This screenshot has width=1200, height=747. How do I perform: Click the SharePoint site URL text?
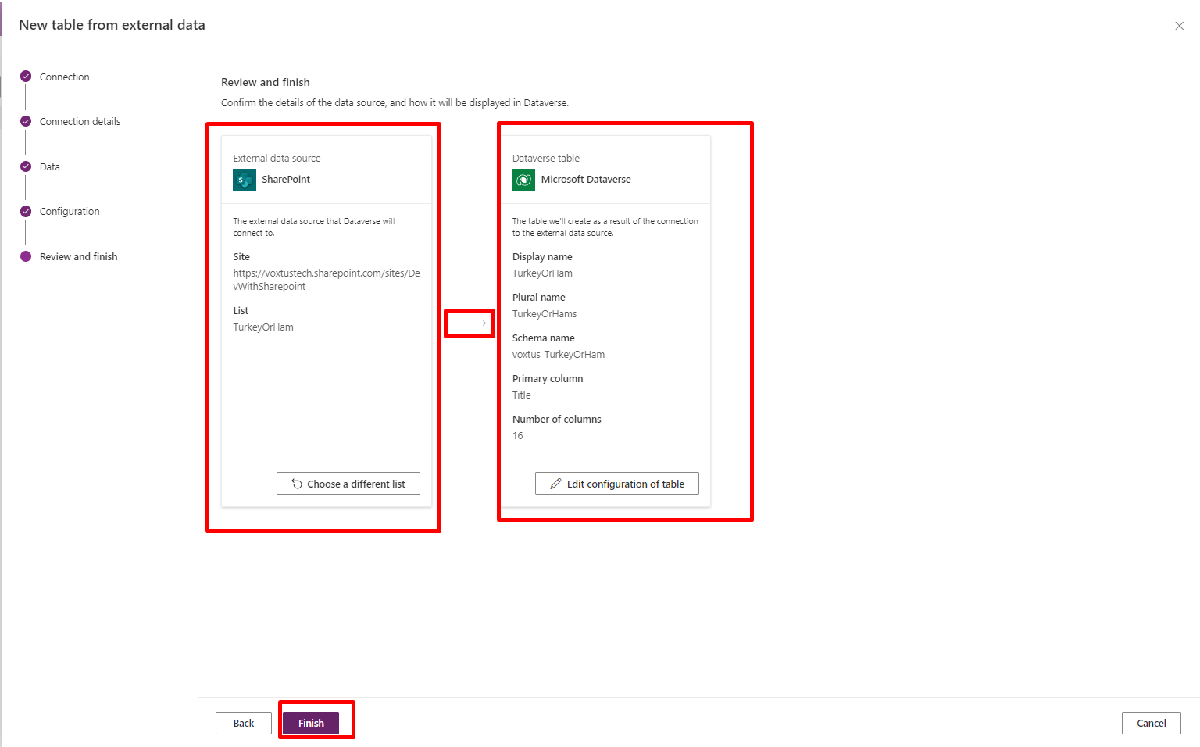click(326, 280)
